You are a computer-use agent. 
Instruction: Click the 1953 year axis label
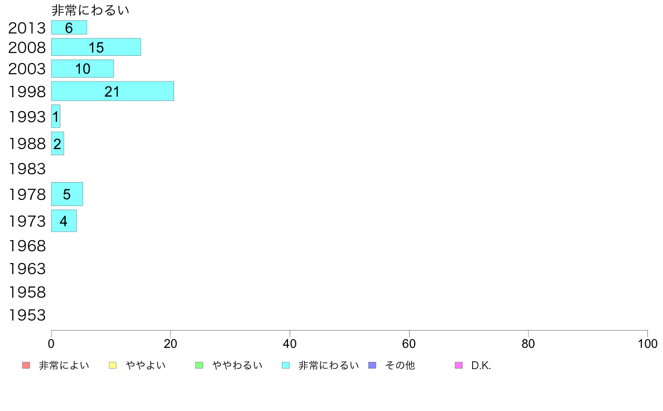pyautogui.click(x=27, y=316)
